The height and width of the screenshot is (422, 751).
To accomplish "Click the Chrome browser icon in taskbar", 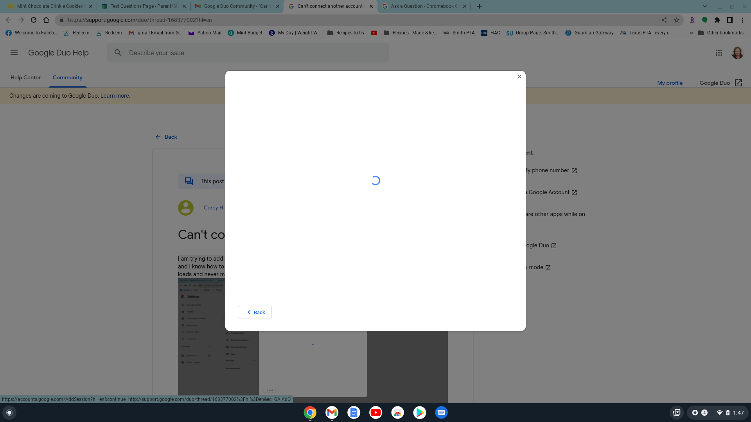I will [x=309, y=412].
